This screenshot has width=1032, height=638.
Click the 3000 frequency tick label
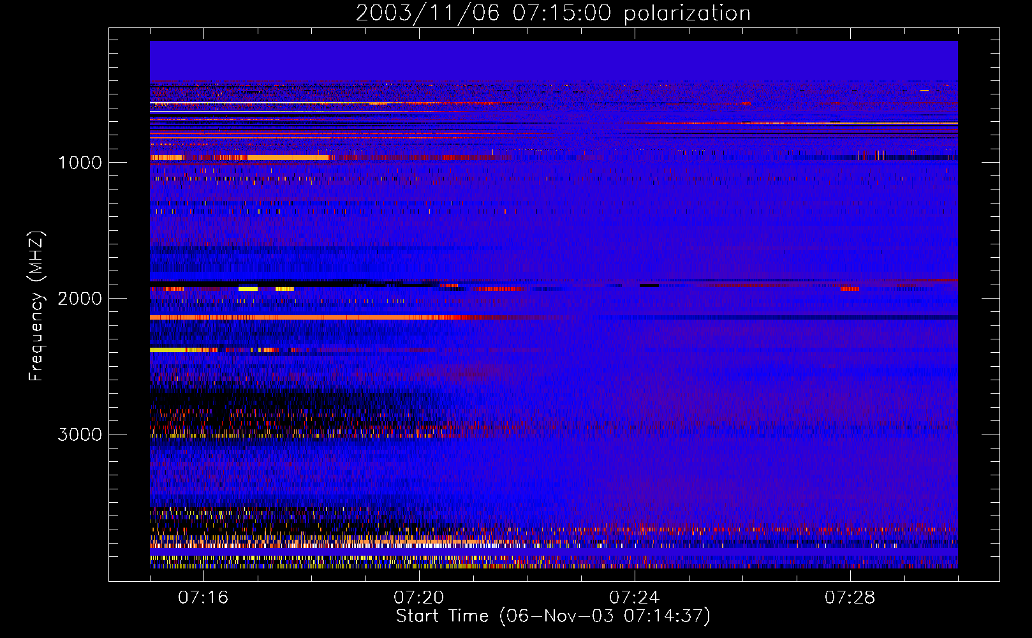(x=80, y=434)
